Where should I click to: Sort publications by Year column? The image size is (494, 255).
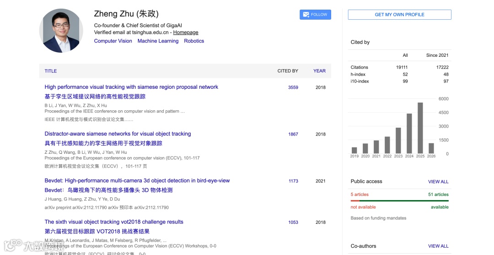(319, 71)
